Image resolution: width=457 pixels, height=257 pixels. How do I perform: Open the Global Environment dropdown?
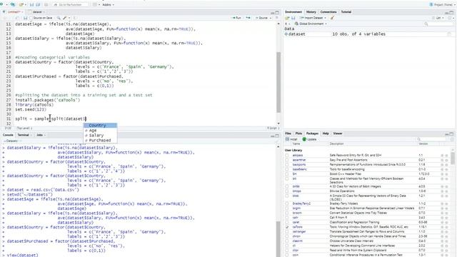pos(311,24)
